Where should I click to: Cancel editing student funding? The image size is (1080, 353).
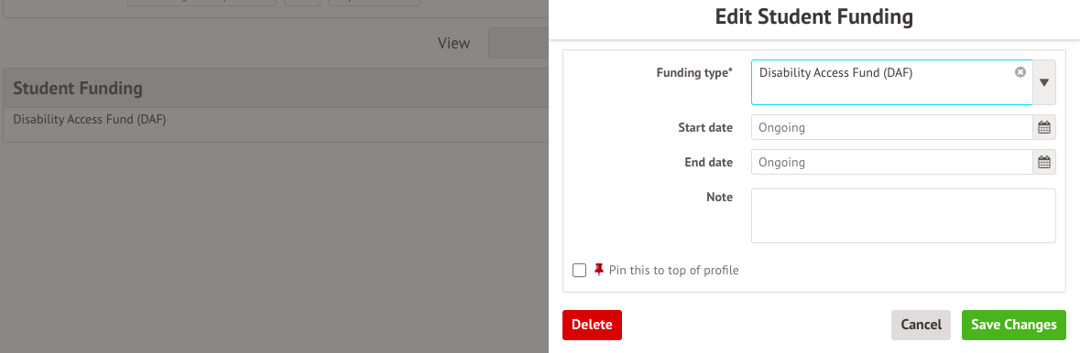click(x=921, y=325)
